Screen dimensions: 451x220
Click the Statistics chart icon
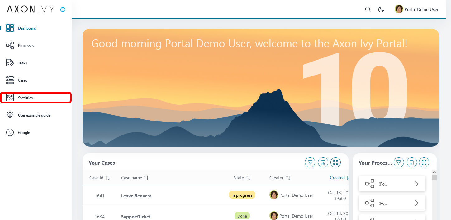coord(10,98)
